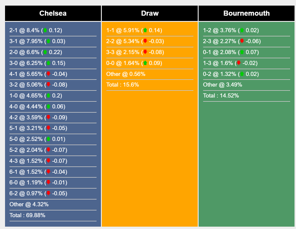Viewport: 296px width, 229px height.
Task: Click the Chelsea Total 69.88% row
Action: click(x=28, y=215)
